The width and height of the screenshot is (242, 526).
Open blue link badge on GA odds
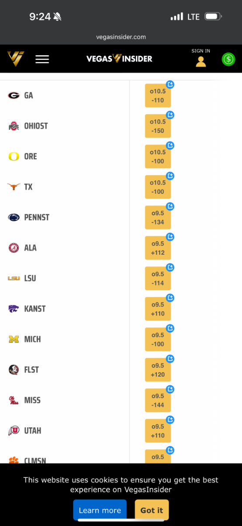click(x=170, y=85)
